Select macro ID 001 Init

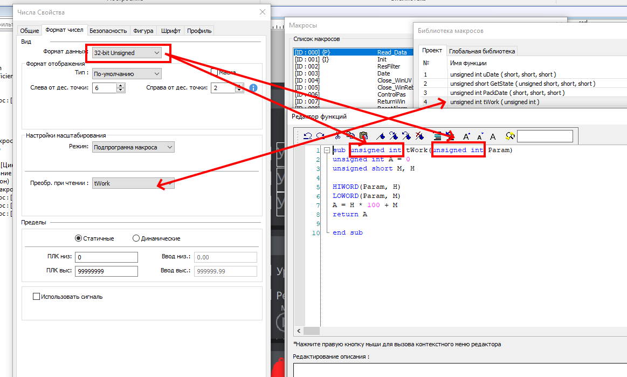[353, 59]
